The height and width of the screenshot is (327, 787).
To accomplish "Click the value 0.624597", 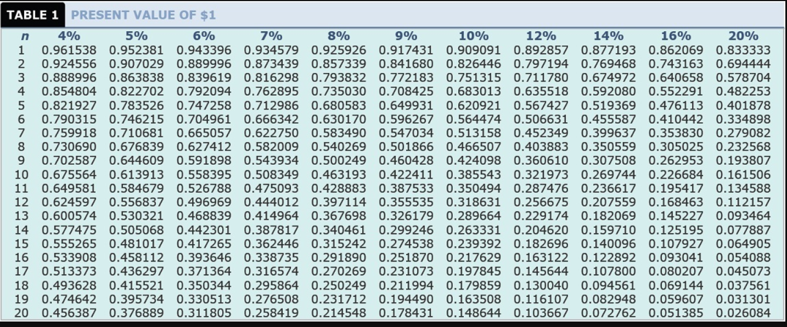I will tap(69, 202).
